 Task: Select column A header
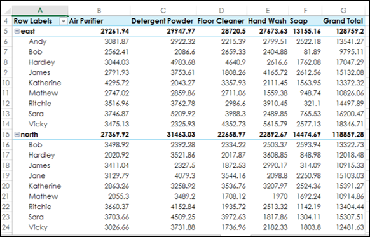click(x=40, y=10)
